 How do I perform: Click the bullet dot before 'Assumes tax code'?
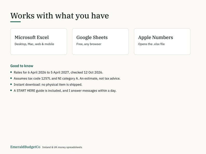(x=11, y=78)
